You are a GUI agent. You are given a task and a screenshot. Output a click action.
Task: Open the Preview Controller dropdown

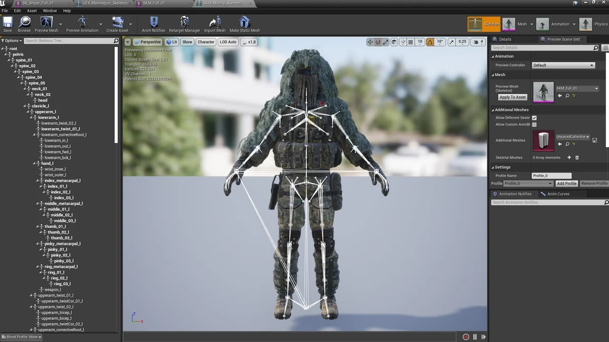563,65
